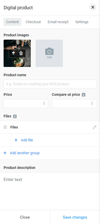Click the upload arrow on product image
Viewport: 100px width, 224px height.
pos(13,53)
